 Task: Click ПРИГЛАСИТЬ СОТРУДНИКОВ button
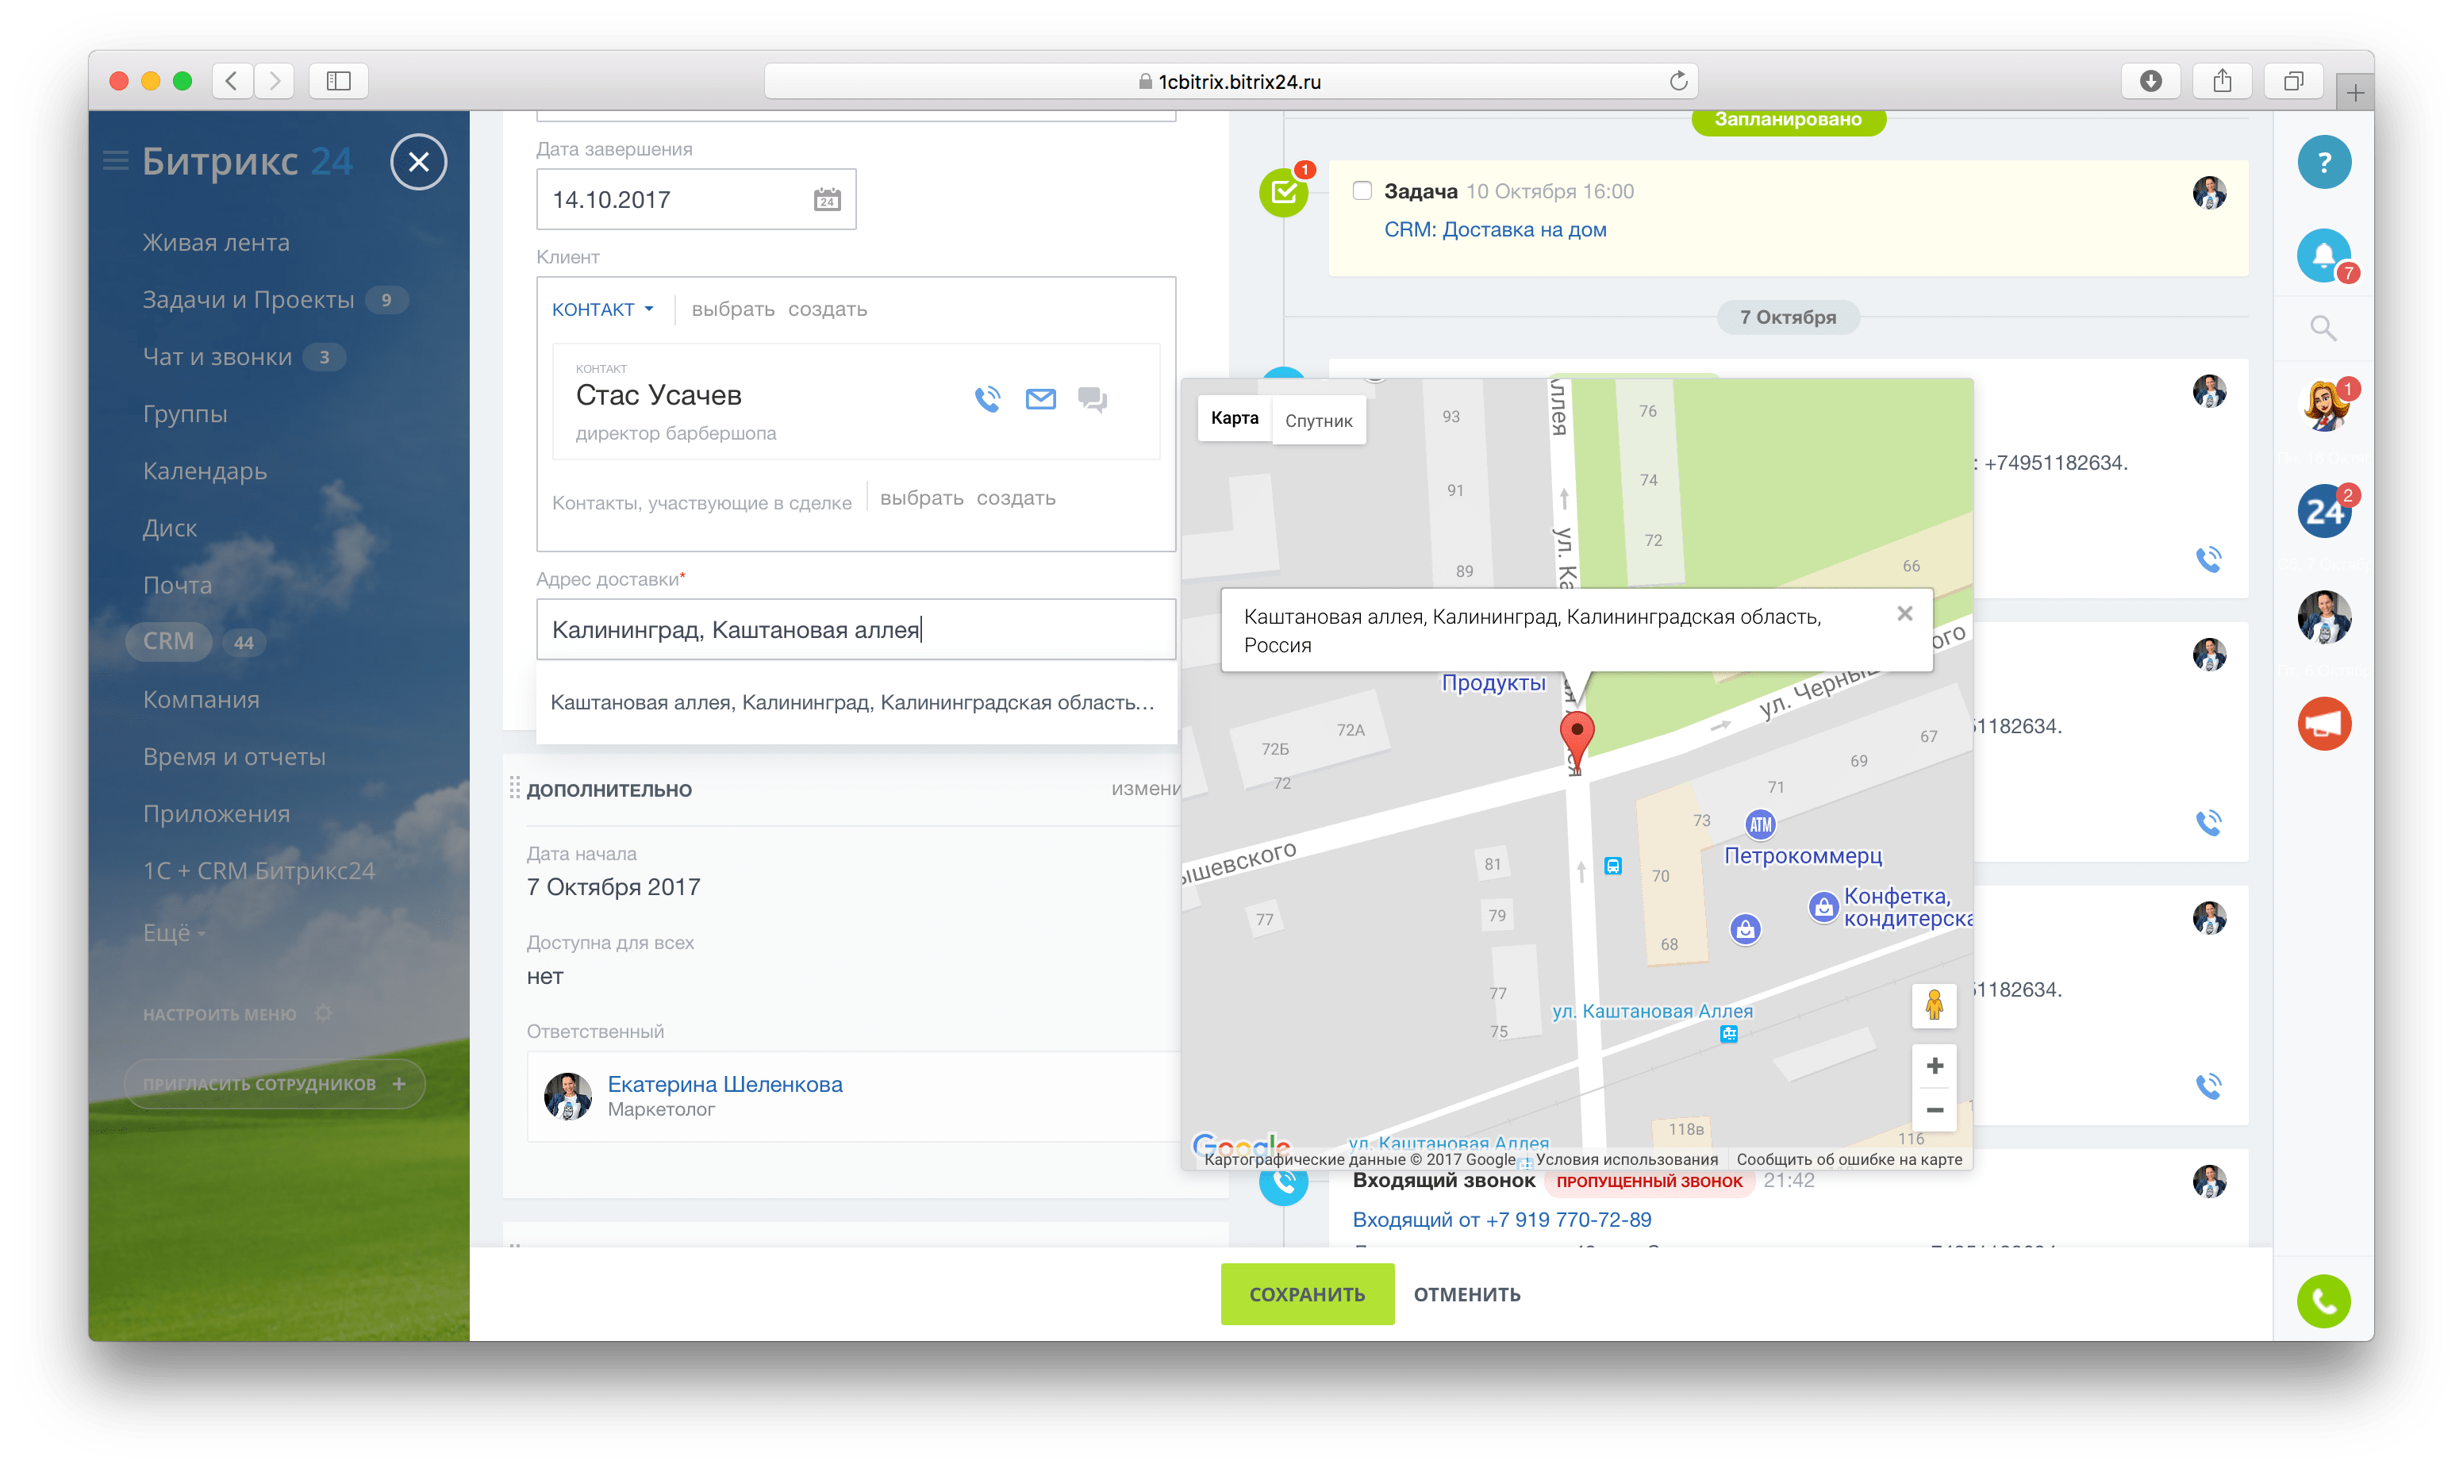coord(274,1084)
